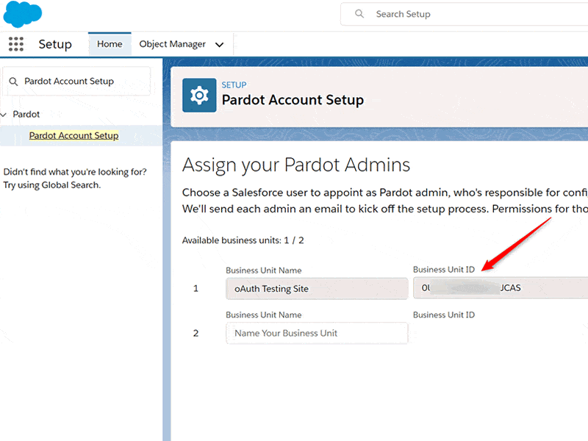Click the Search Setup magnifier icon
Screen dimensions: 588x441
[x=359, y=14]
